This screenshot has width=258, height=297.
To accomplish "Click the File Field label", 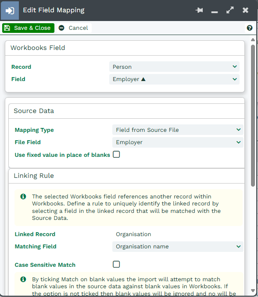I will (x=28, y=142).
